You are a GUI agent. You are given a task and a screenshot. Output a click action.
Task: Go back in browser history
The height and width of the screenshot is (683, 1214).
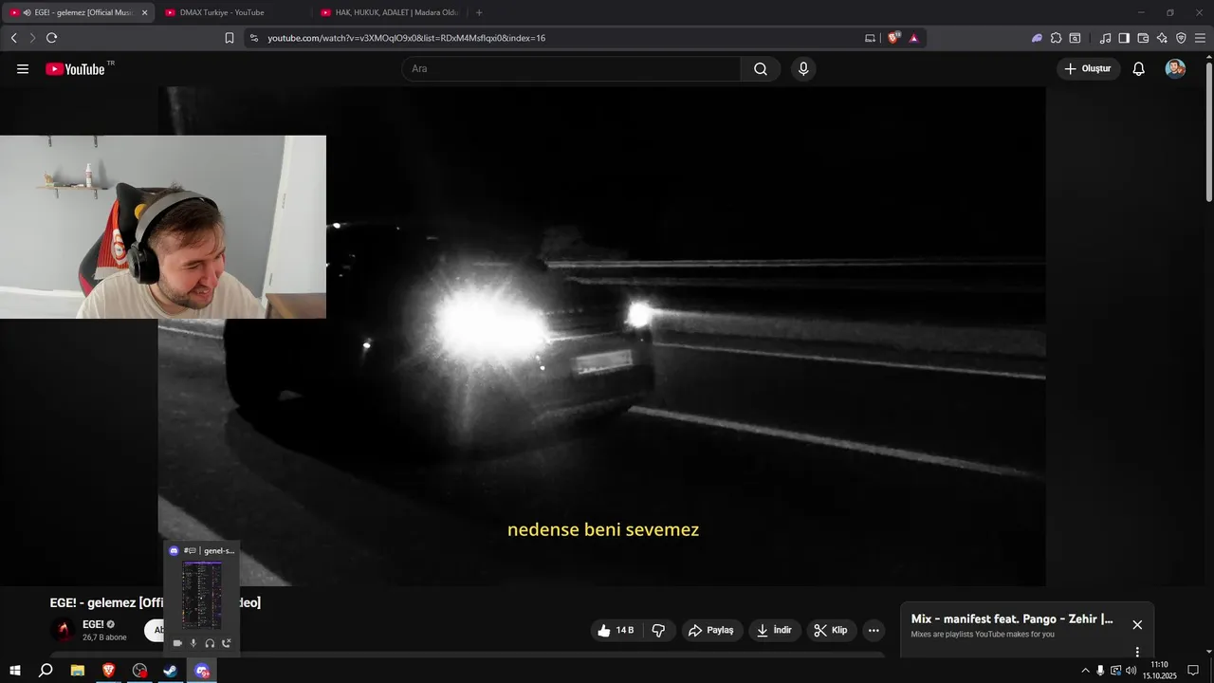[13, 38]
